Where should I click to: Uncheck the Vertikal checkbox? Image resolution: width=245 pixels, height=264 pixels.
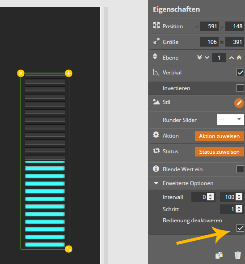tap(240, 73)
